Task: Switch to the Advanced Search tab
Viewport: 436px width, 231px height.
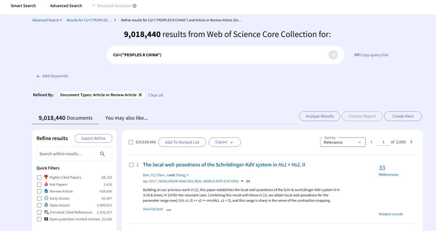Action: (x=66, y=6)
